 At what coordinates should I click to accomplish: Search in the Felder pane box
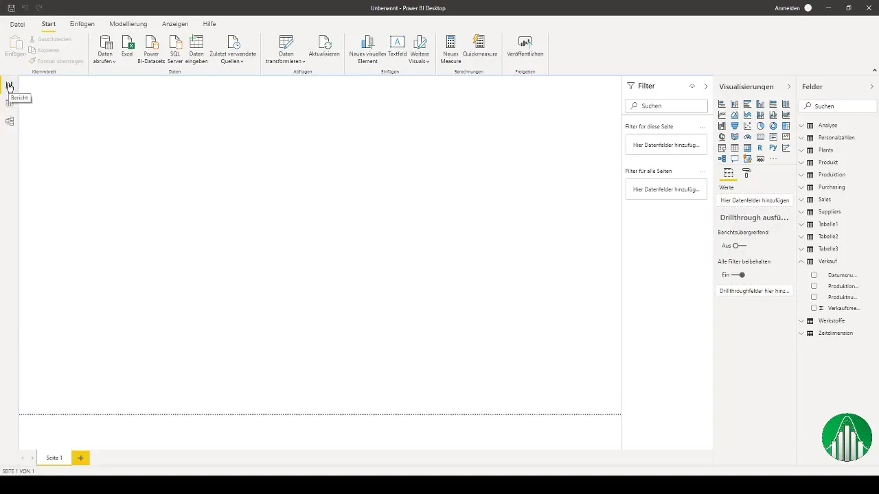click(x=839, y=106)
